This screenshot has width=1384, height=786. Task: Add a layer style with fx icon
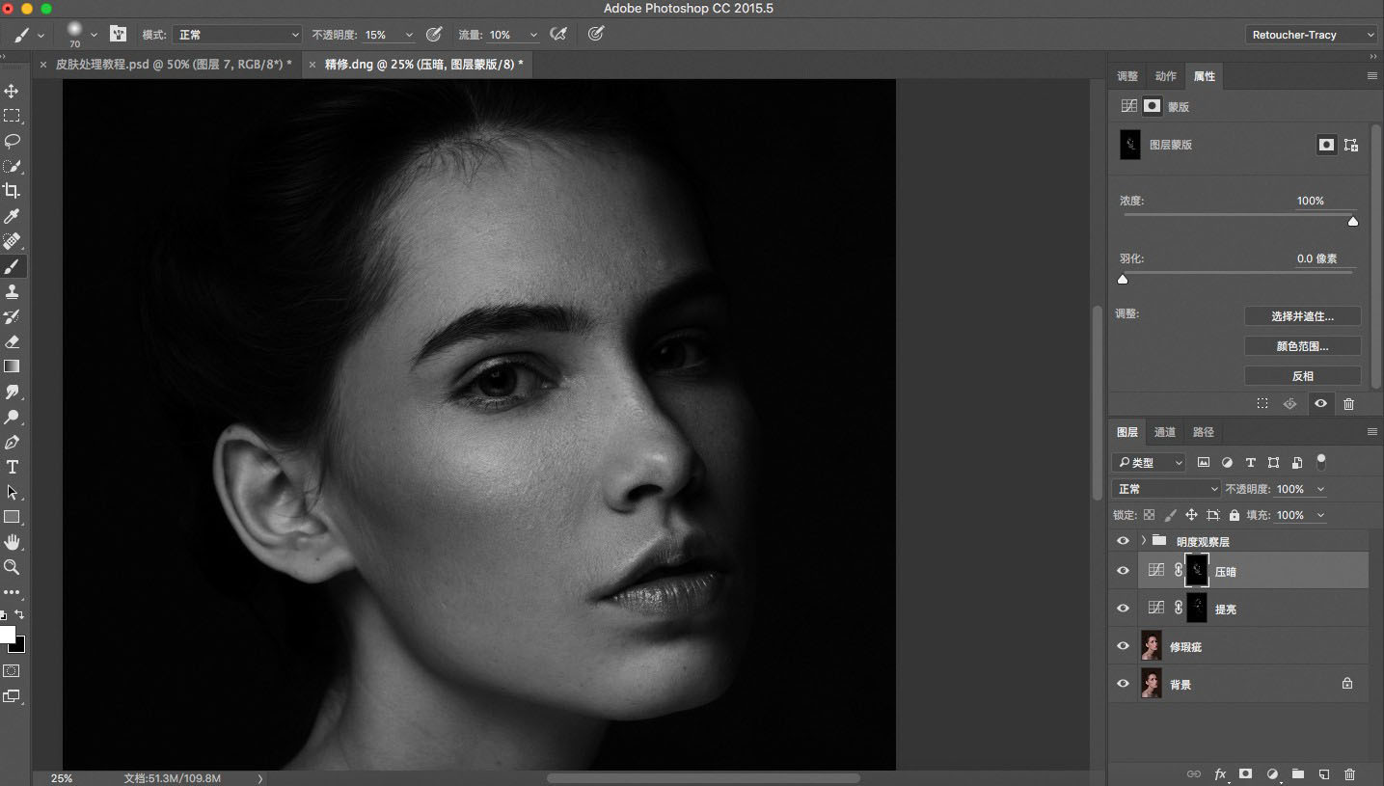(1220, 773)
